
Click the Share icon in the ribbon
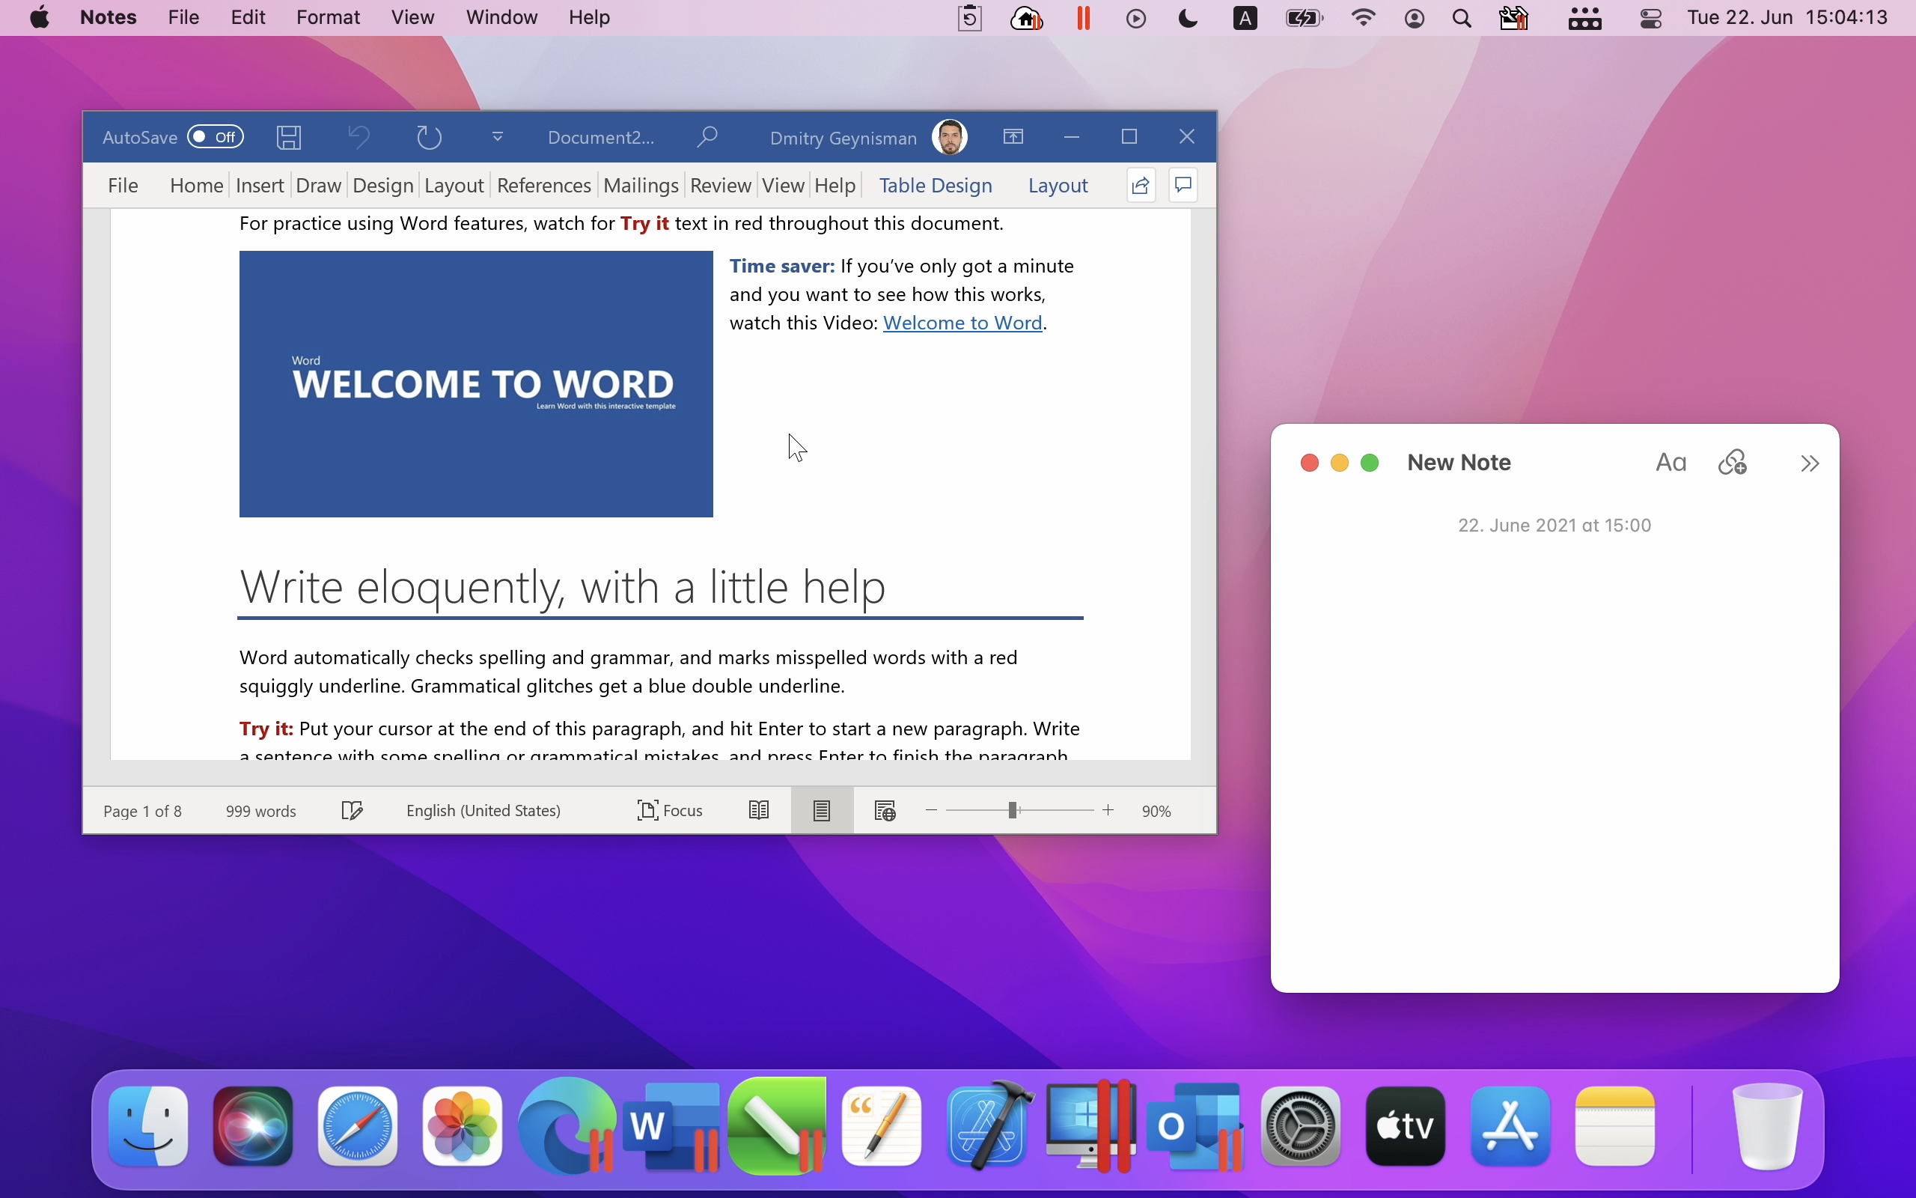click(1141, 186)
